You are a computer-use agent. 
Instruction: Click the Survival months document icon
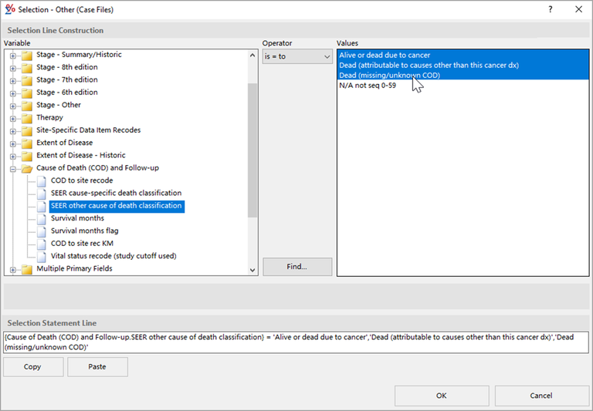(x=42, y=218)
